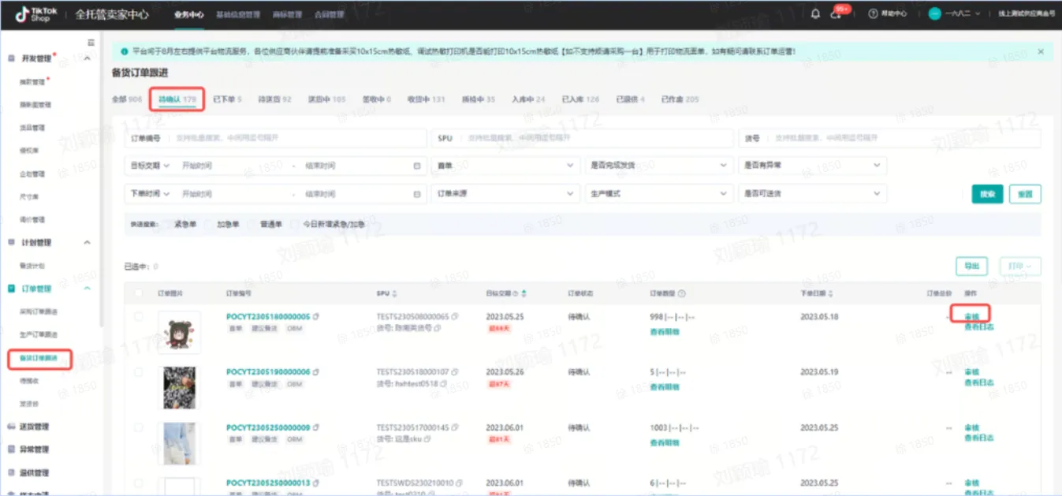Click help icon next to 订单数量 header
Viewport: 1062px width, 496px height.
(x=682, y=293)
